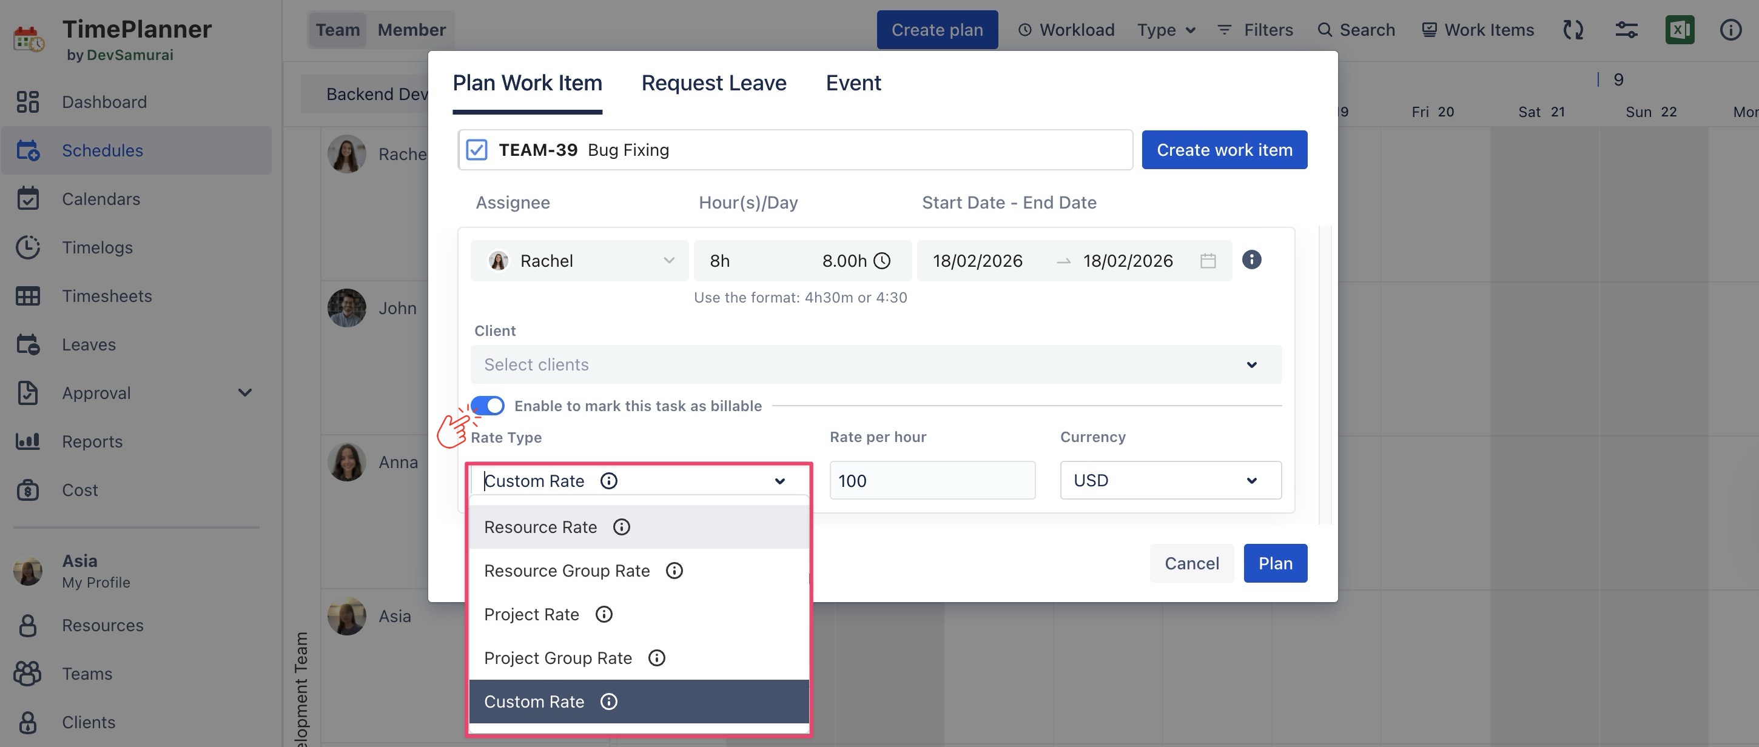Disable the billable task toggle
Image resolution: width=1759 pixels, height=747 pixels.
(488, 406)
